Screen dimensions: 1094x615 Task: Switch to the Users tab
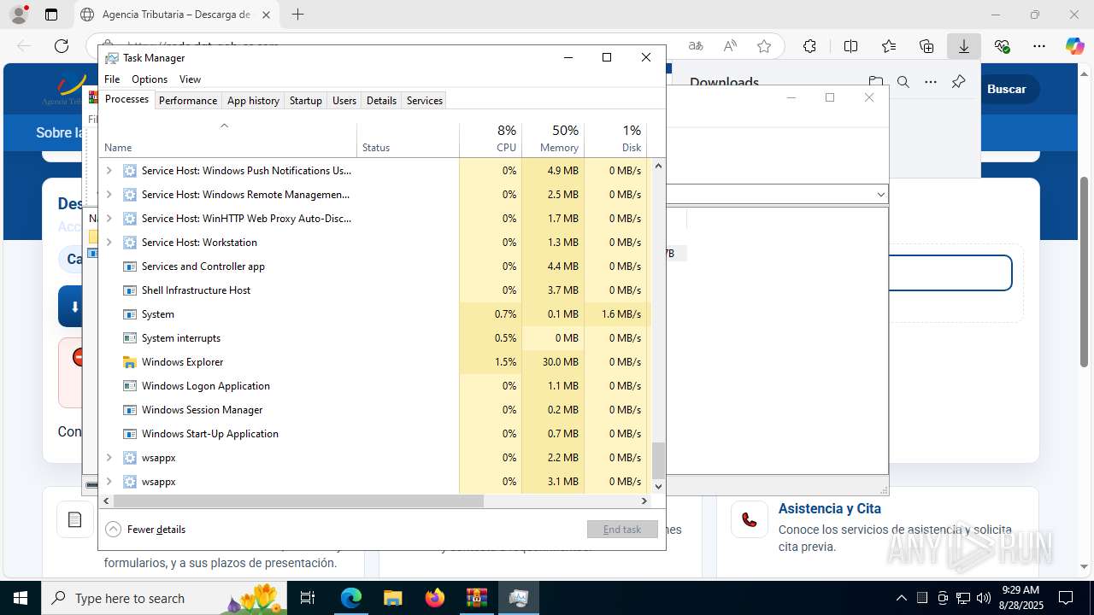[344, 101]
